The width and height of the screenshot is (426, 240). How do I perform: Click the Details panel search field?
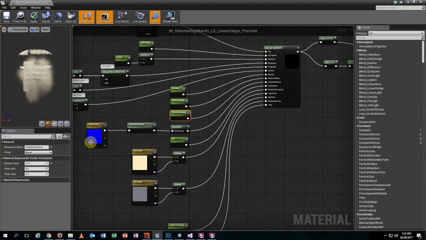pyautogui.click(x=28, y=136)
